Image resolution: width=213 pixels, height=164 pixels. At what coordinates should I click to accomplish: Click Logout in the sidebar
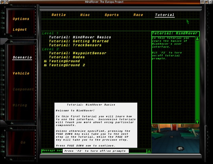(x=20, y=30)
